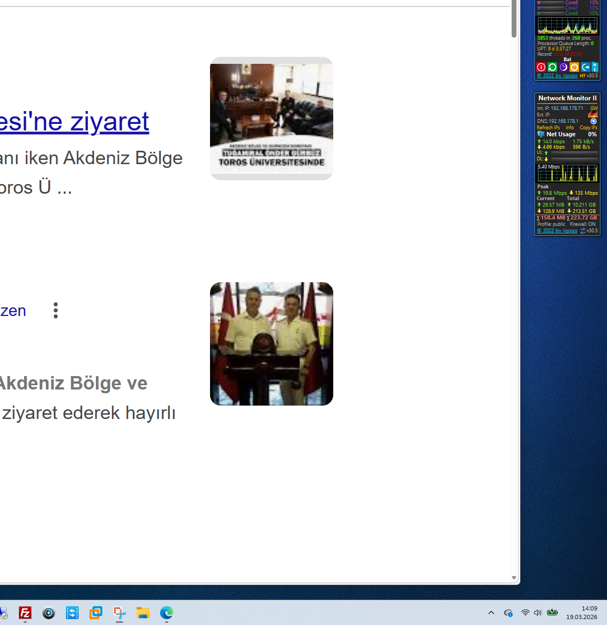Open Snipping Tool from the taskbar
Image resolution: width=607 pixels, height=625 pixels.
pyautogui.click(x=119, y=613)
